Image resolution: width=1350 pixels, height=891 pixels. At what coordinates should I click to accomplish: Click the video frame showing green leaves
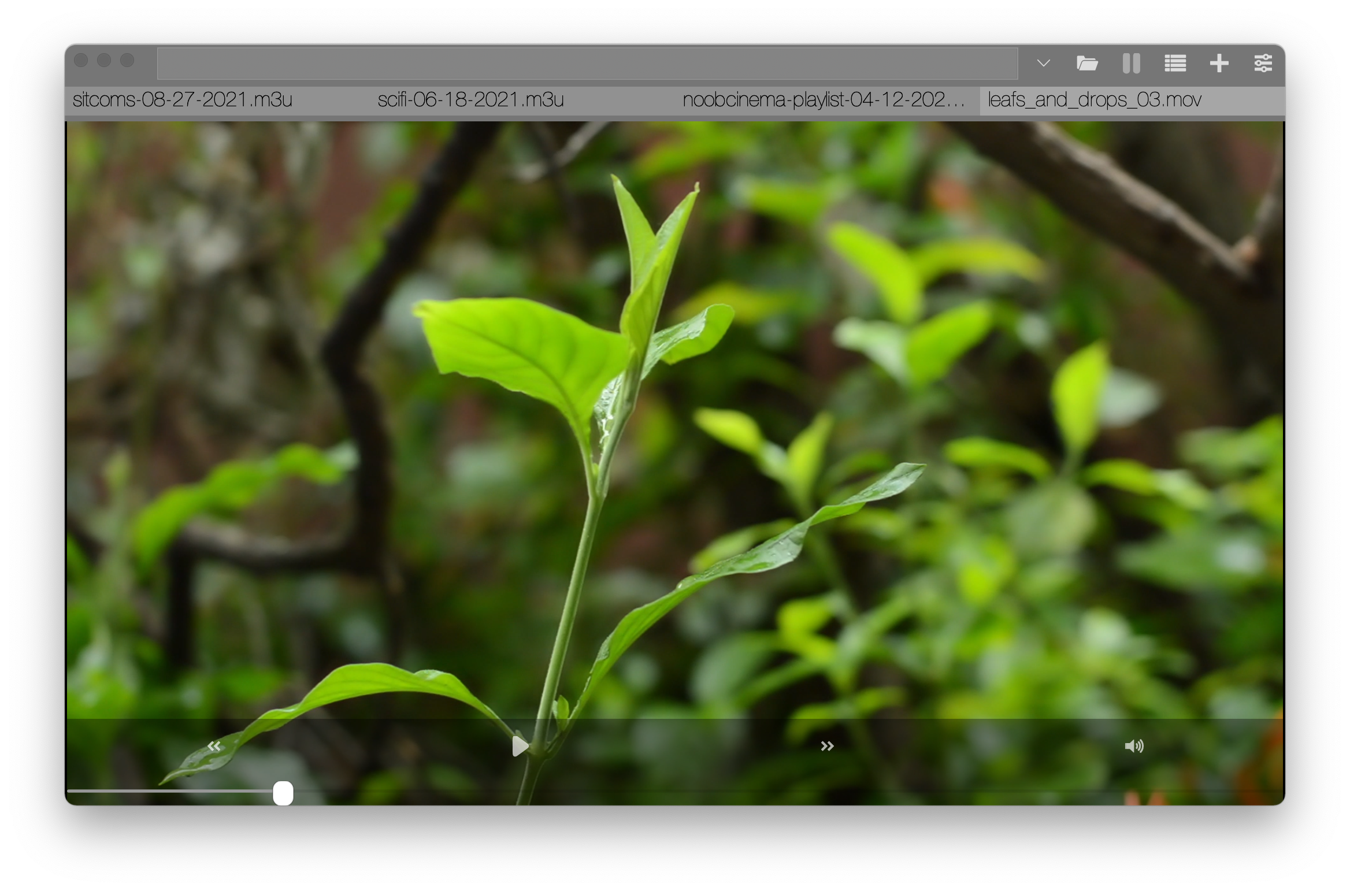click(674, 416)
